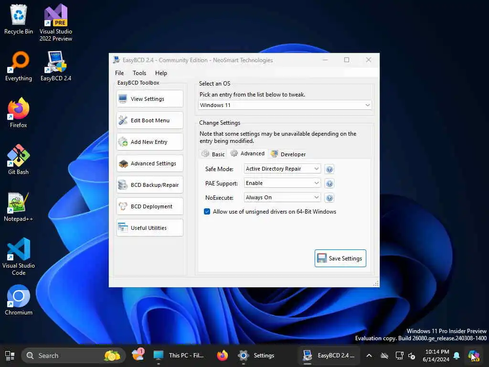The image size is (489, 367).
Task: Click the BCD Backup/Repair button
Action: (x=149, y=185)
